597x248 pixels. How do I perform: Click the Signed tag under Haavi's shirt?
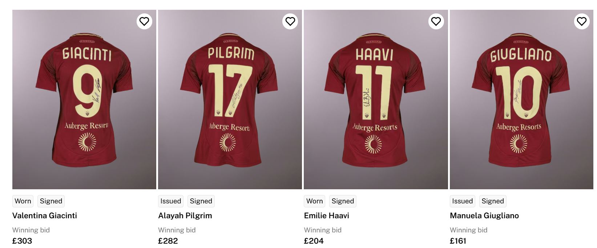(x=343, y=201)
